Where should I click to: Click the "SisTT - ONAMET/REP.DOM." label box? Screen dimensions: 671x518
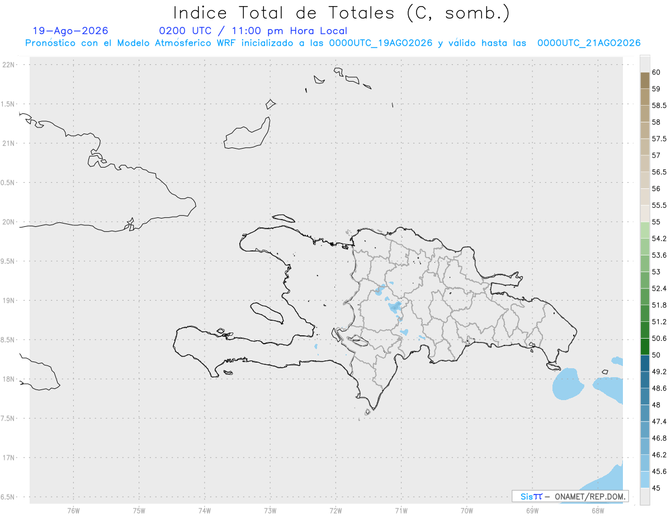tap(570, 496)
